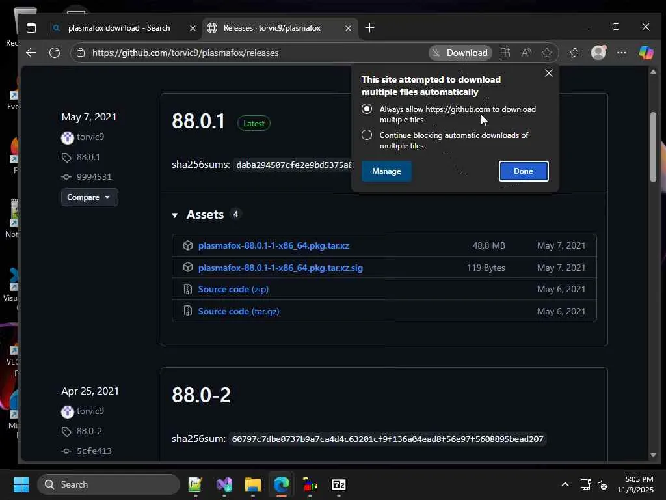Open the Favorites list icon
Screen dimensions: 666x500
click(x=575, y=53)
